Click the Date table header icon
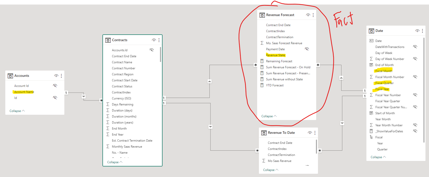 [371, 31]
